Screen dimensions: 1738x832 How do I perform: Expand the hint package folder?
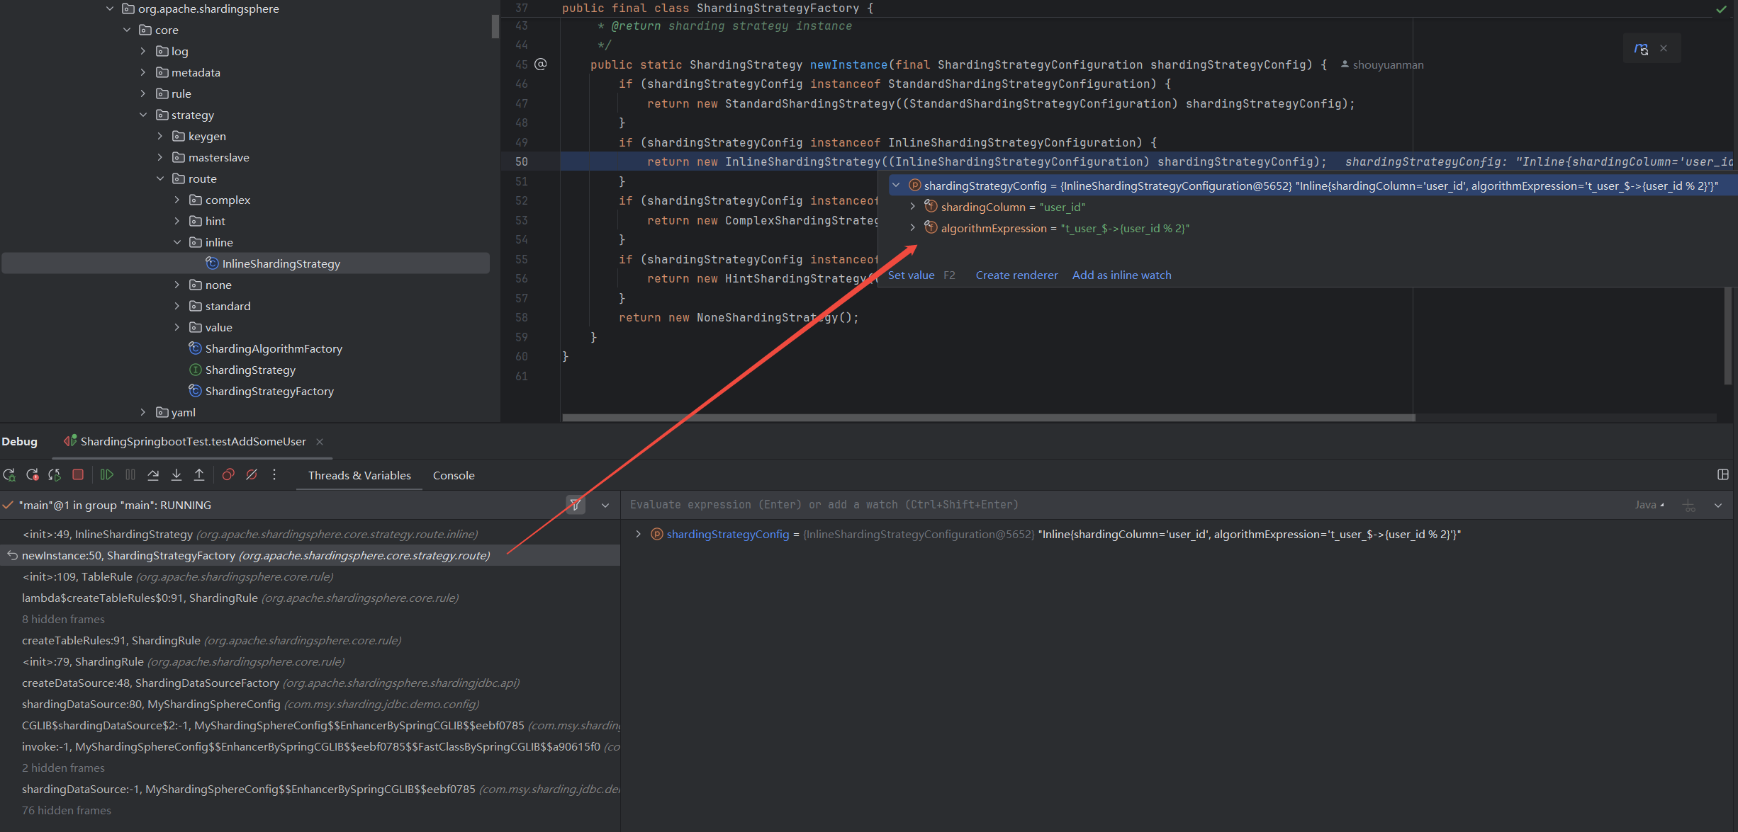click(x=177, y=221)
